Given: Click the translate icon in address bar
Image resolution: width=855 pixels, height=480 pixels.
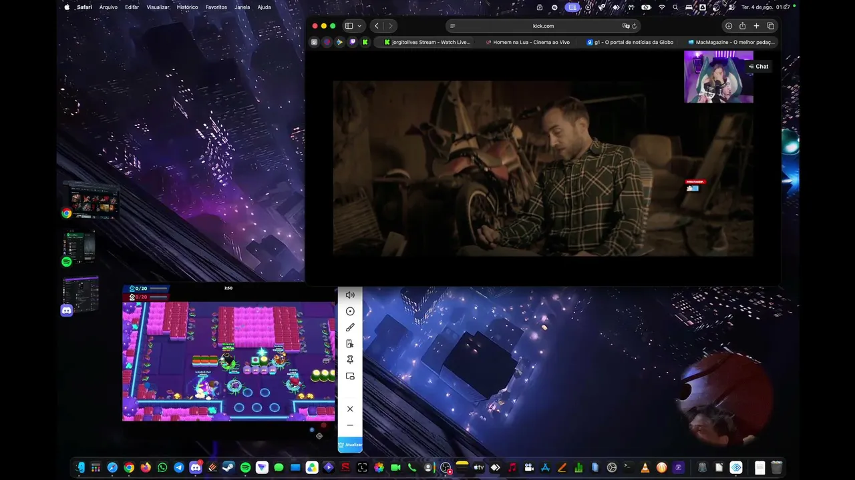Looking at the screenshot, I should [x=626, y=26].
